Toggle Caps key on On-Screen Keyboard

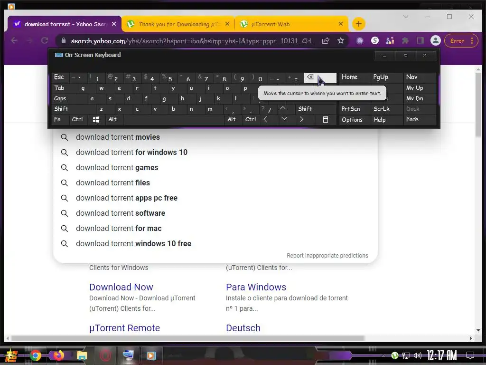(69, 98)
